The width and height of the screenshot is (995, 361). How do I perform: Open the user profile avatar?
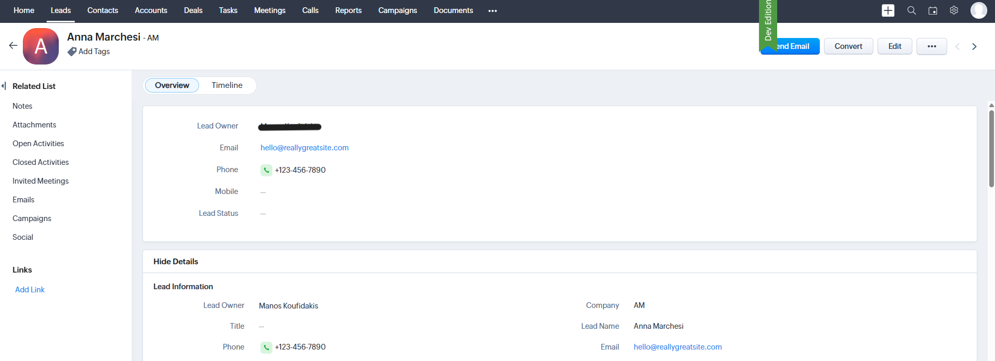coord(978,10)
